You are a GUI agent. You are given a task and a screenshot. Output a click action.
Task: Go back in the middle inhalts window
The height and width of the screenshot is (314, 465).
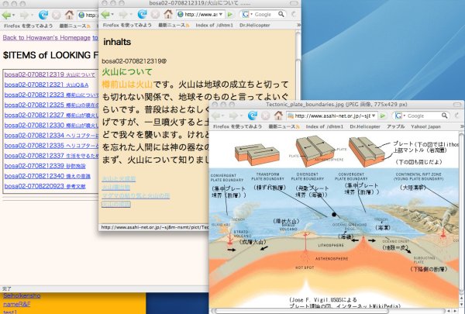click(105, 14)
